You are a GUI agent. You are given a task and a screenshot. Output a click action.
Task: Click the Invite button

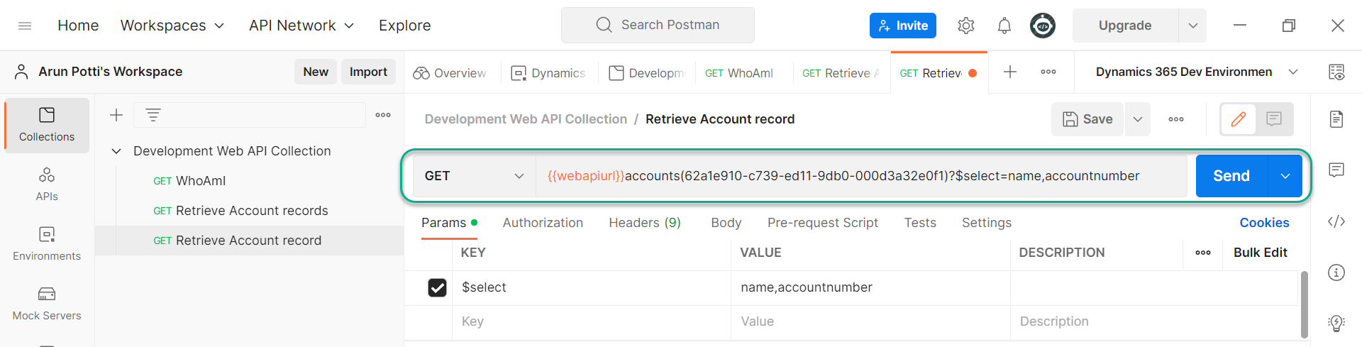902,26
